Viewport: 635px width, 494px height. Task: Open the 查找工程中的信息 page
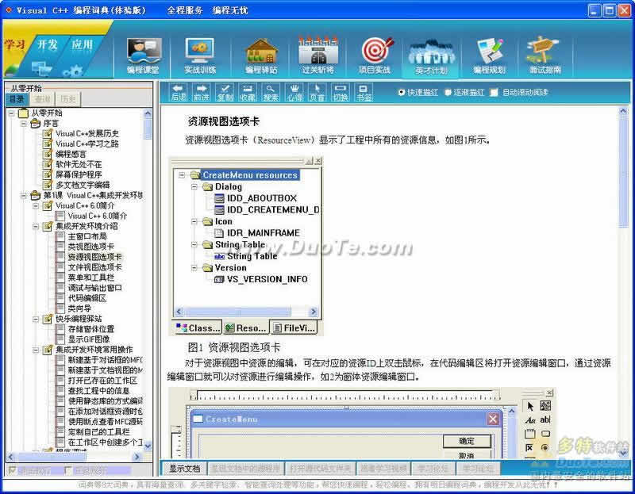(x=98, y=391)
